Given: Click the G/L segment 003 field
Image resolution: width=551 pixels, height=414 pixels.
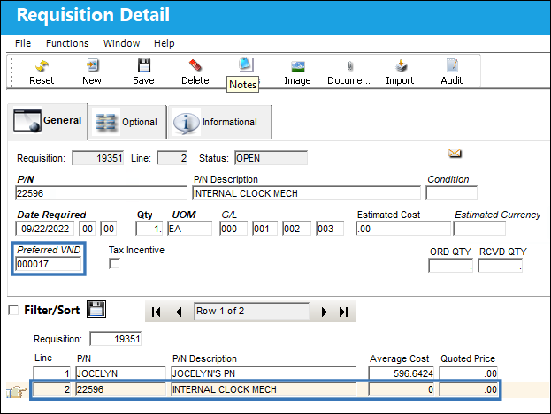Looking at the screenshot, I should 330,229.
